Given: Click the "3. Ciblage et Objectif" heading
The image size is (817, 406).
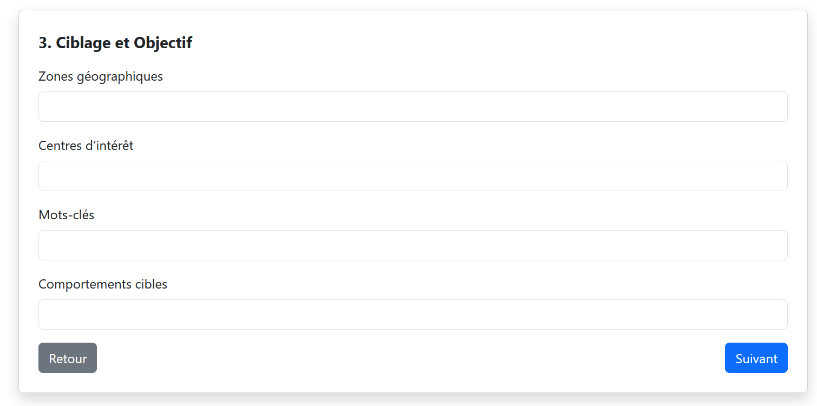Looking at the screenshot, I should pos(115,43).
